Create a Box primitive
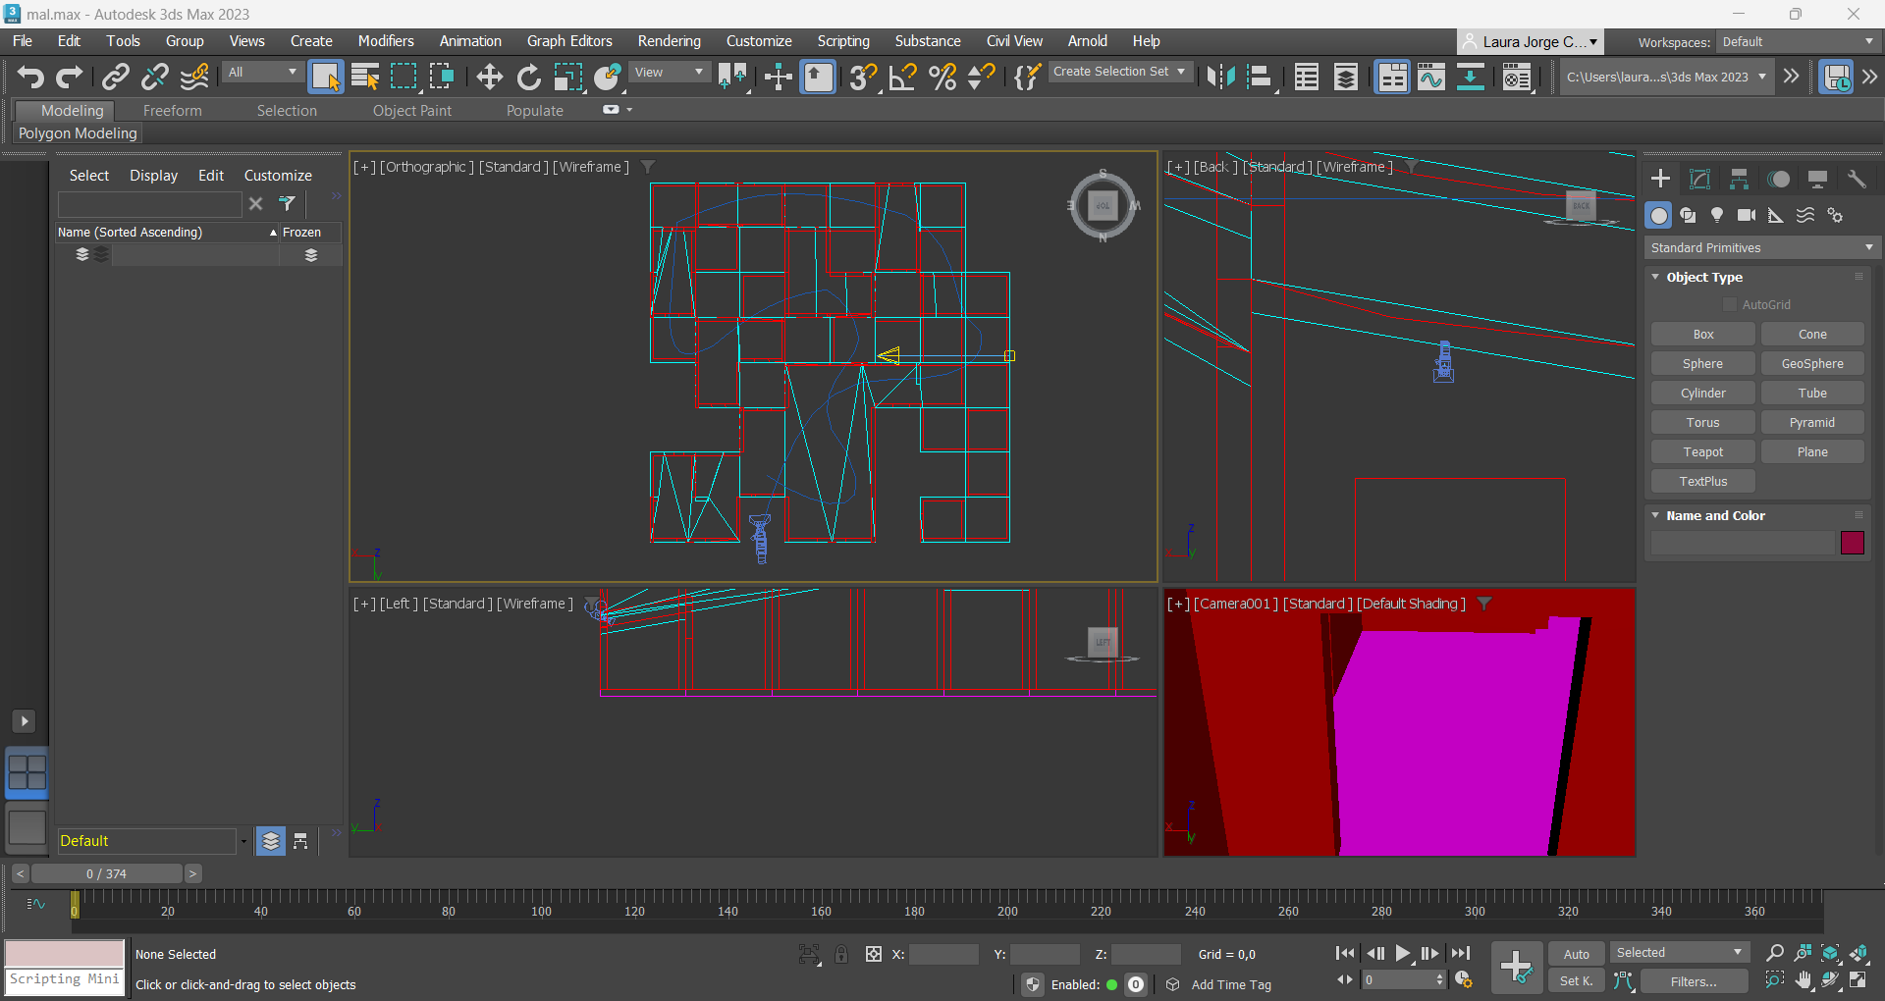 tap(1703, 335)
